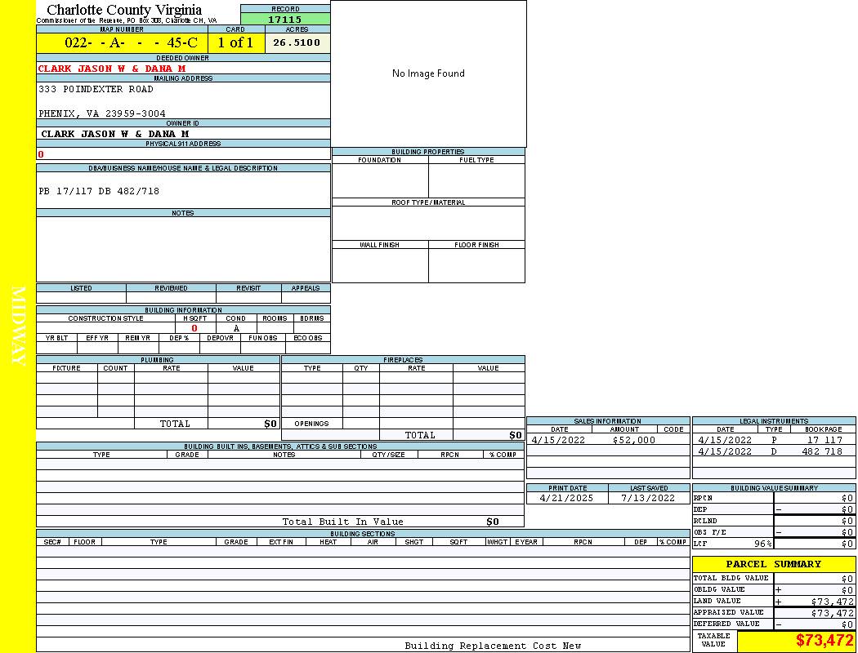858x653 pixels.
Task: Click the physical 911 address value
Action: (x=41, y=154)
